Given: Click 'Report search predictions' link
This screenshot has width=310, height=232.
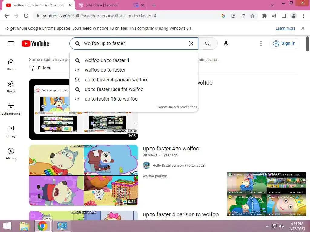Looking at the screenshot, I should pyautogui.click(x=177, y=107).
